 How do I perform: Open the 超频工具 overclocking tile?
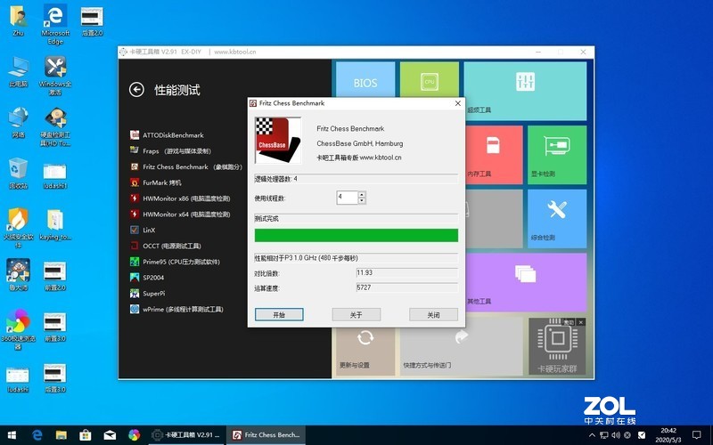click(525, 91)
